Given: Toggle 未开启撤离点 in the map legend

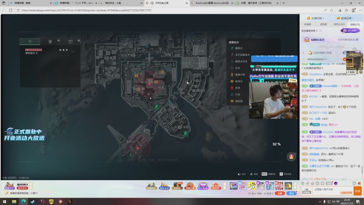Looking at the screenshot, I should pyautogui.click(x=240, y=55).
